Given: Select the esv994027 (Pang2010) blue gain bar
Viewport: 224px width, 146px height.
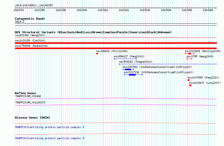Looking at the screenshot, I should click(x=125, y=59).
